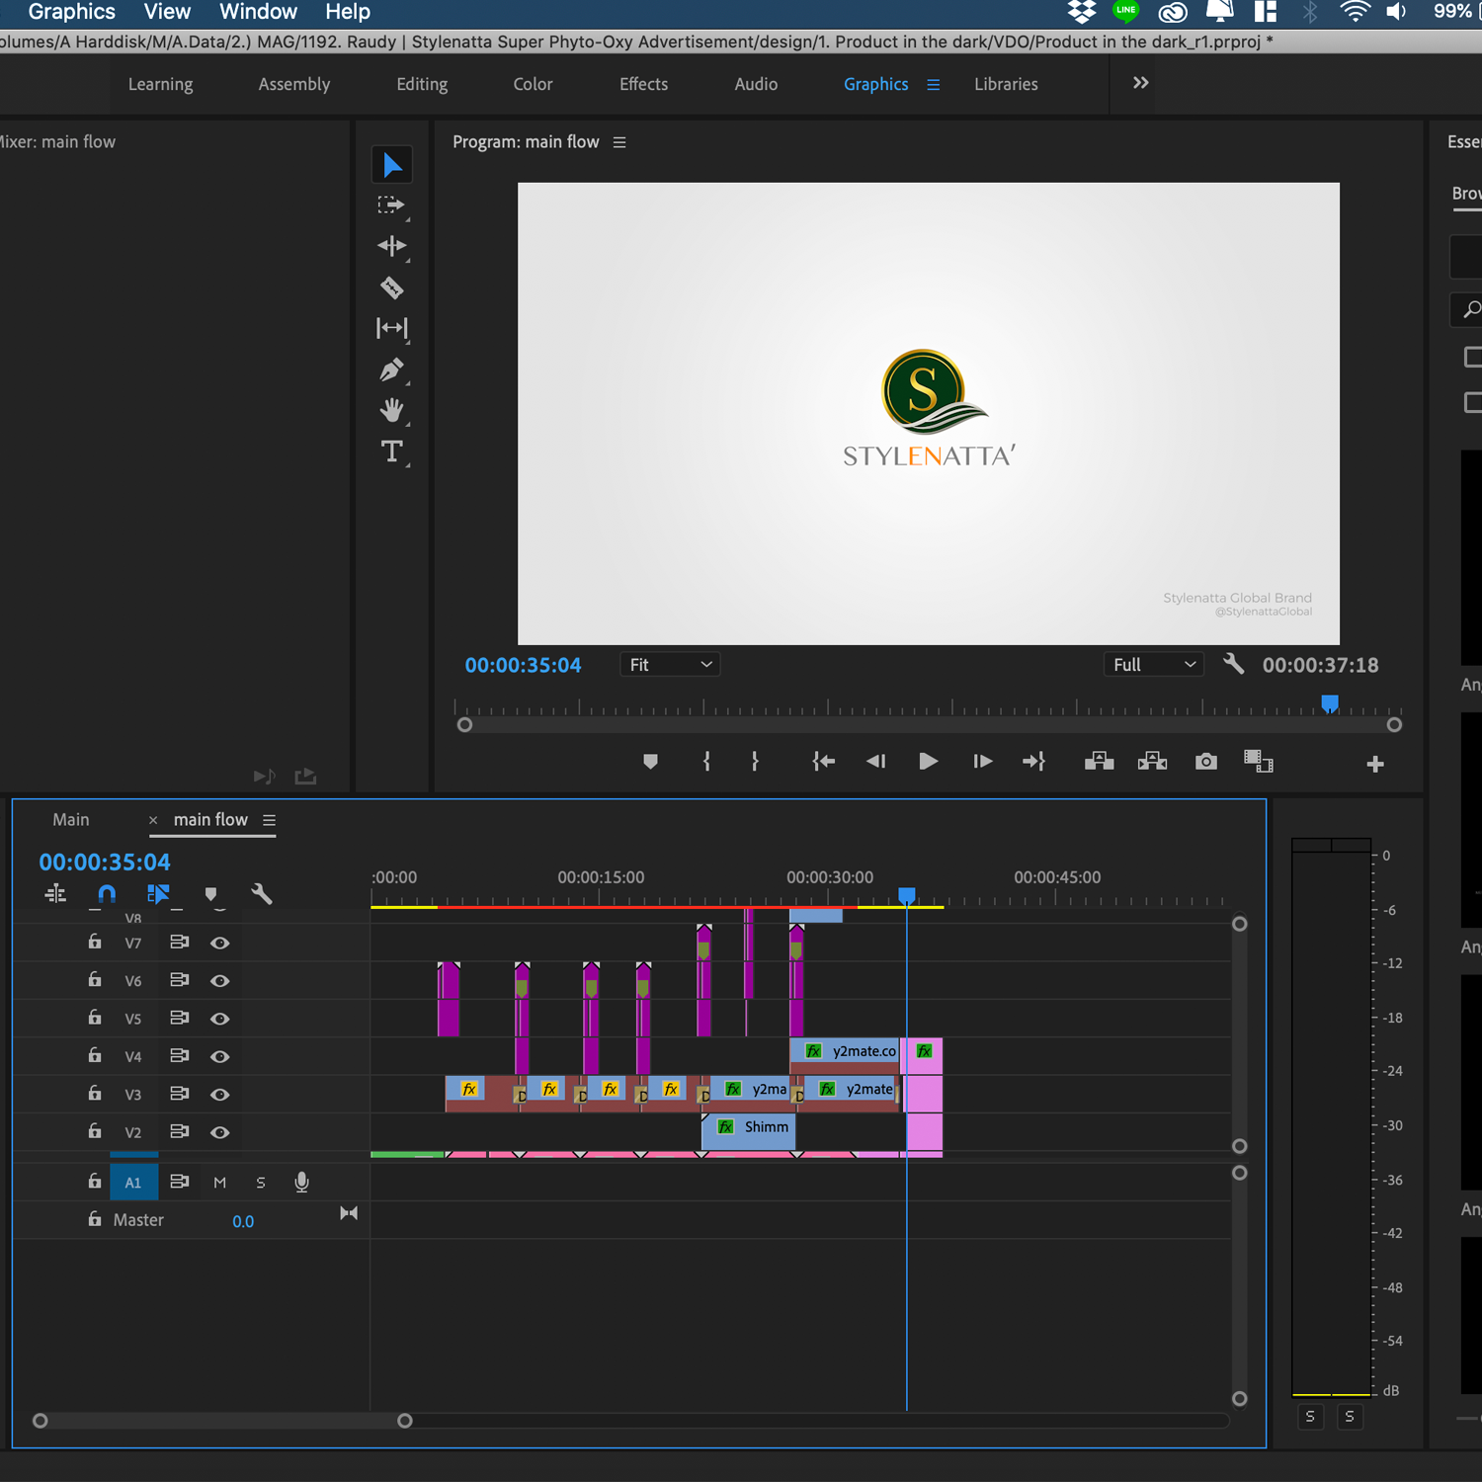Toggle lock on track V7

[95, 942]
